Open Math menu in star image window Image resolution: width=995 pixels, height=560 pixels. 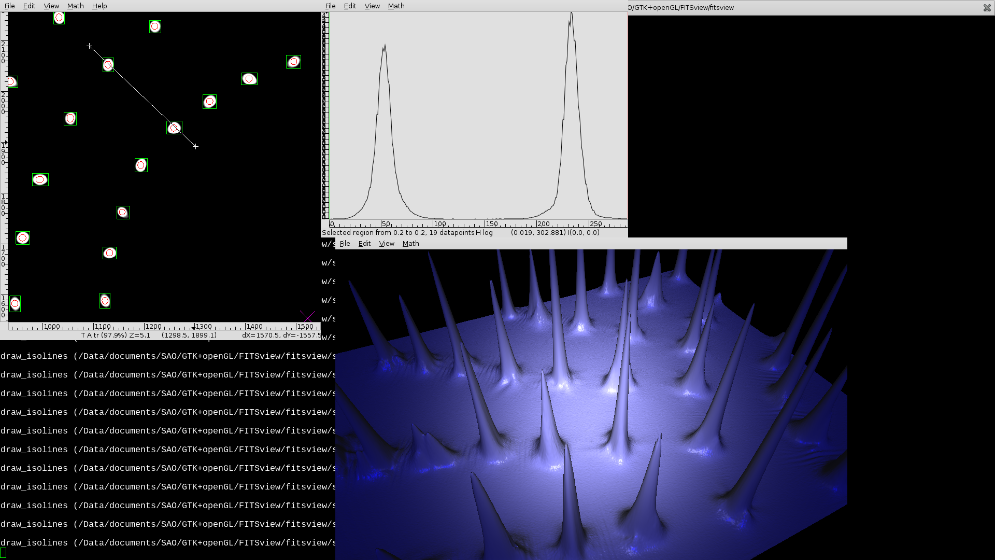coord(75,6)
